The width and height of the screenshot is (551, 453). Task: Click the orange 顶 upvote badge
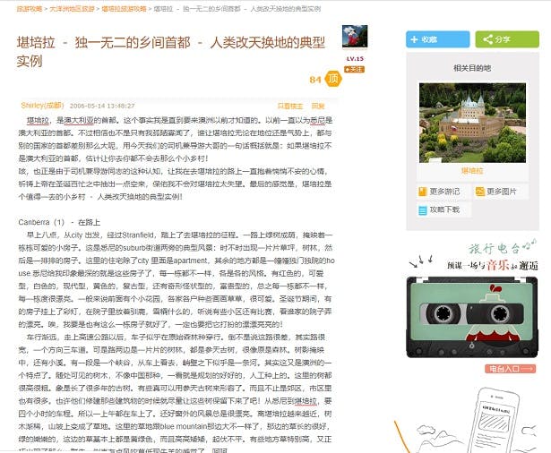334,79
